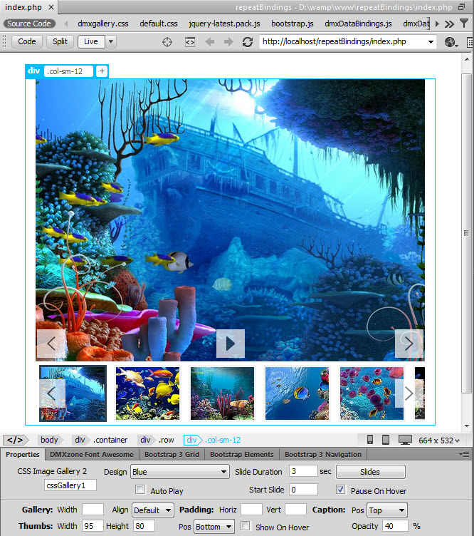Close the index.php tab
The height and width of the screenshot is (536, 474).
(51, 7)
